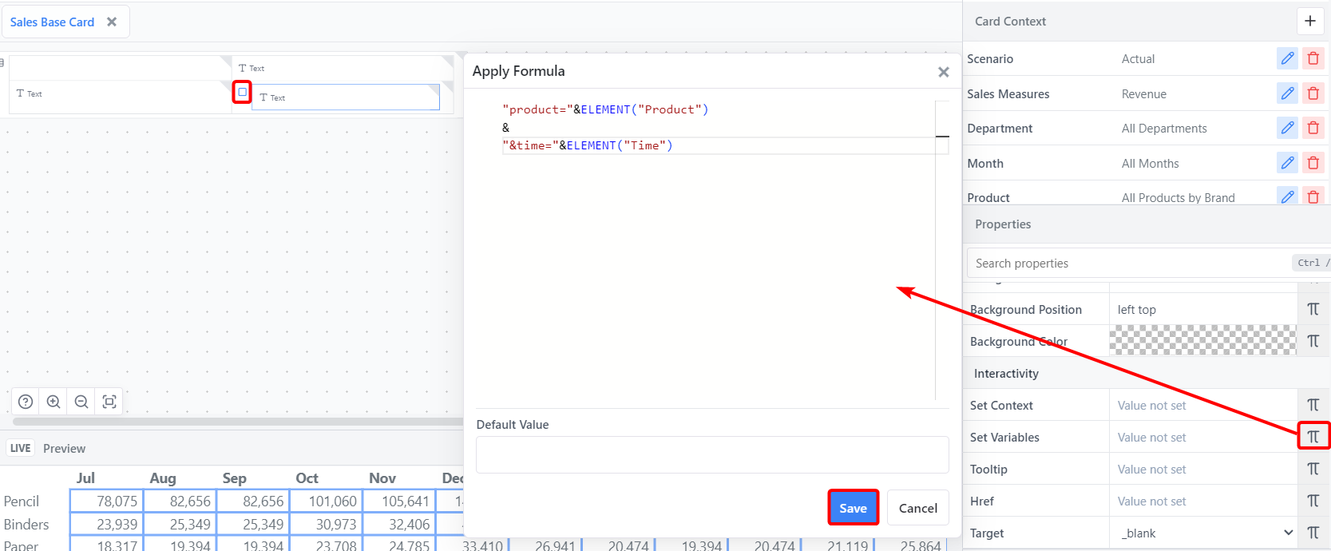
Task: Click the formula line with ELEMENT("Product")
Action: (605, 109)
